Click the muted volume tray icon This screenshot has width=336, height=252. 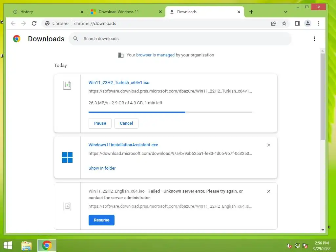(289, 246)
